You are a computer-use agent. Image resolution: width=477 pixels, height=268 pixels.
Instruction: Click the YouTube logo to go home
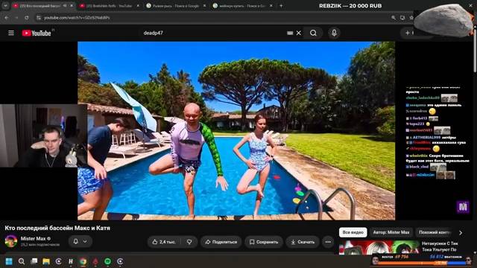pyautogui.click(x=37, y=33)
